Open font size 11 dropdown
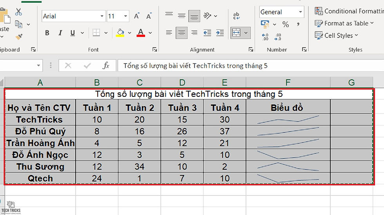This screenshot has height=215, width=384. [125, 16]
